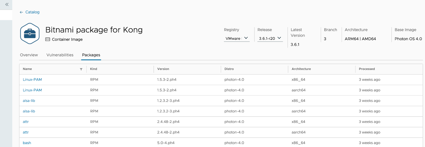Click the Latest Version value 3.6.1
This screenshot has height=147, width=425.
click(x=295, y=45)
